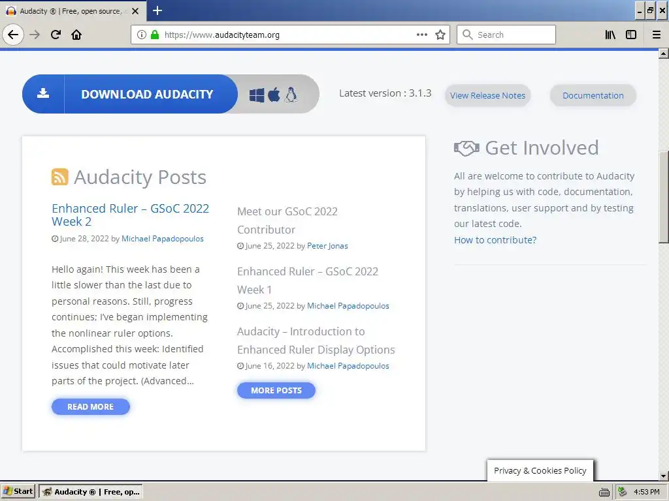Show site information via the info icon
This screenshot has width=669, height=501.
click(142, 35)
